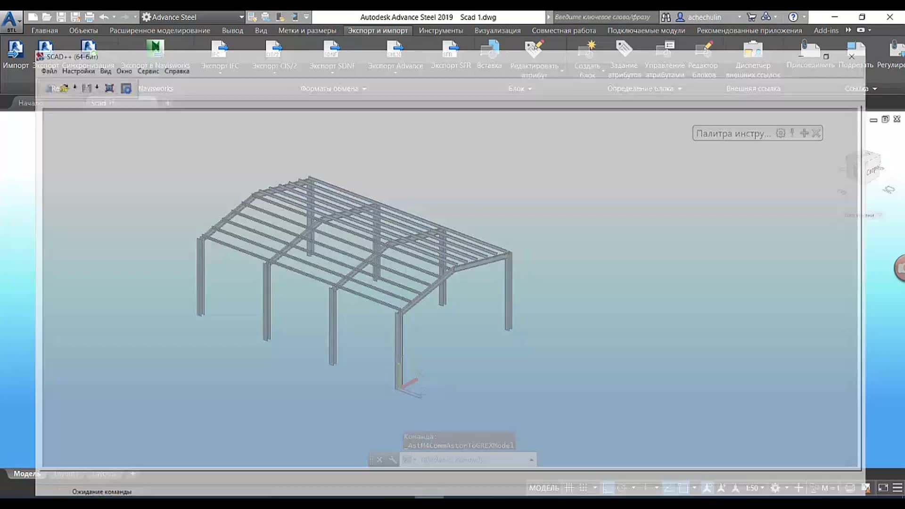Click the binoculars search icon

pos(666,17)
